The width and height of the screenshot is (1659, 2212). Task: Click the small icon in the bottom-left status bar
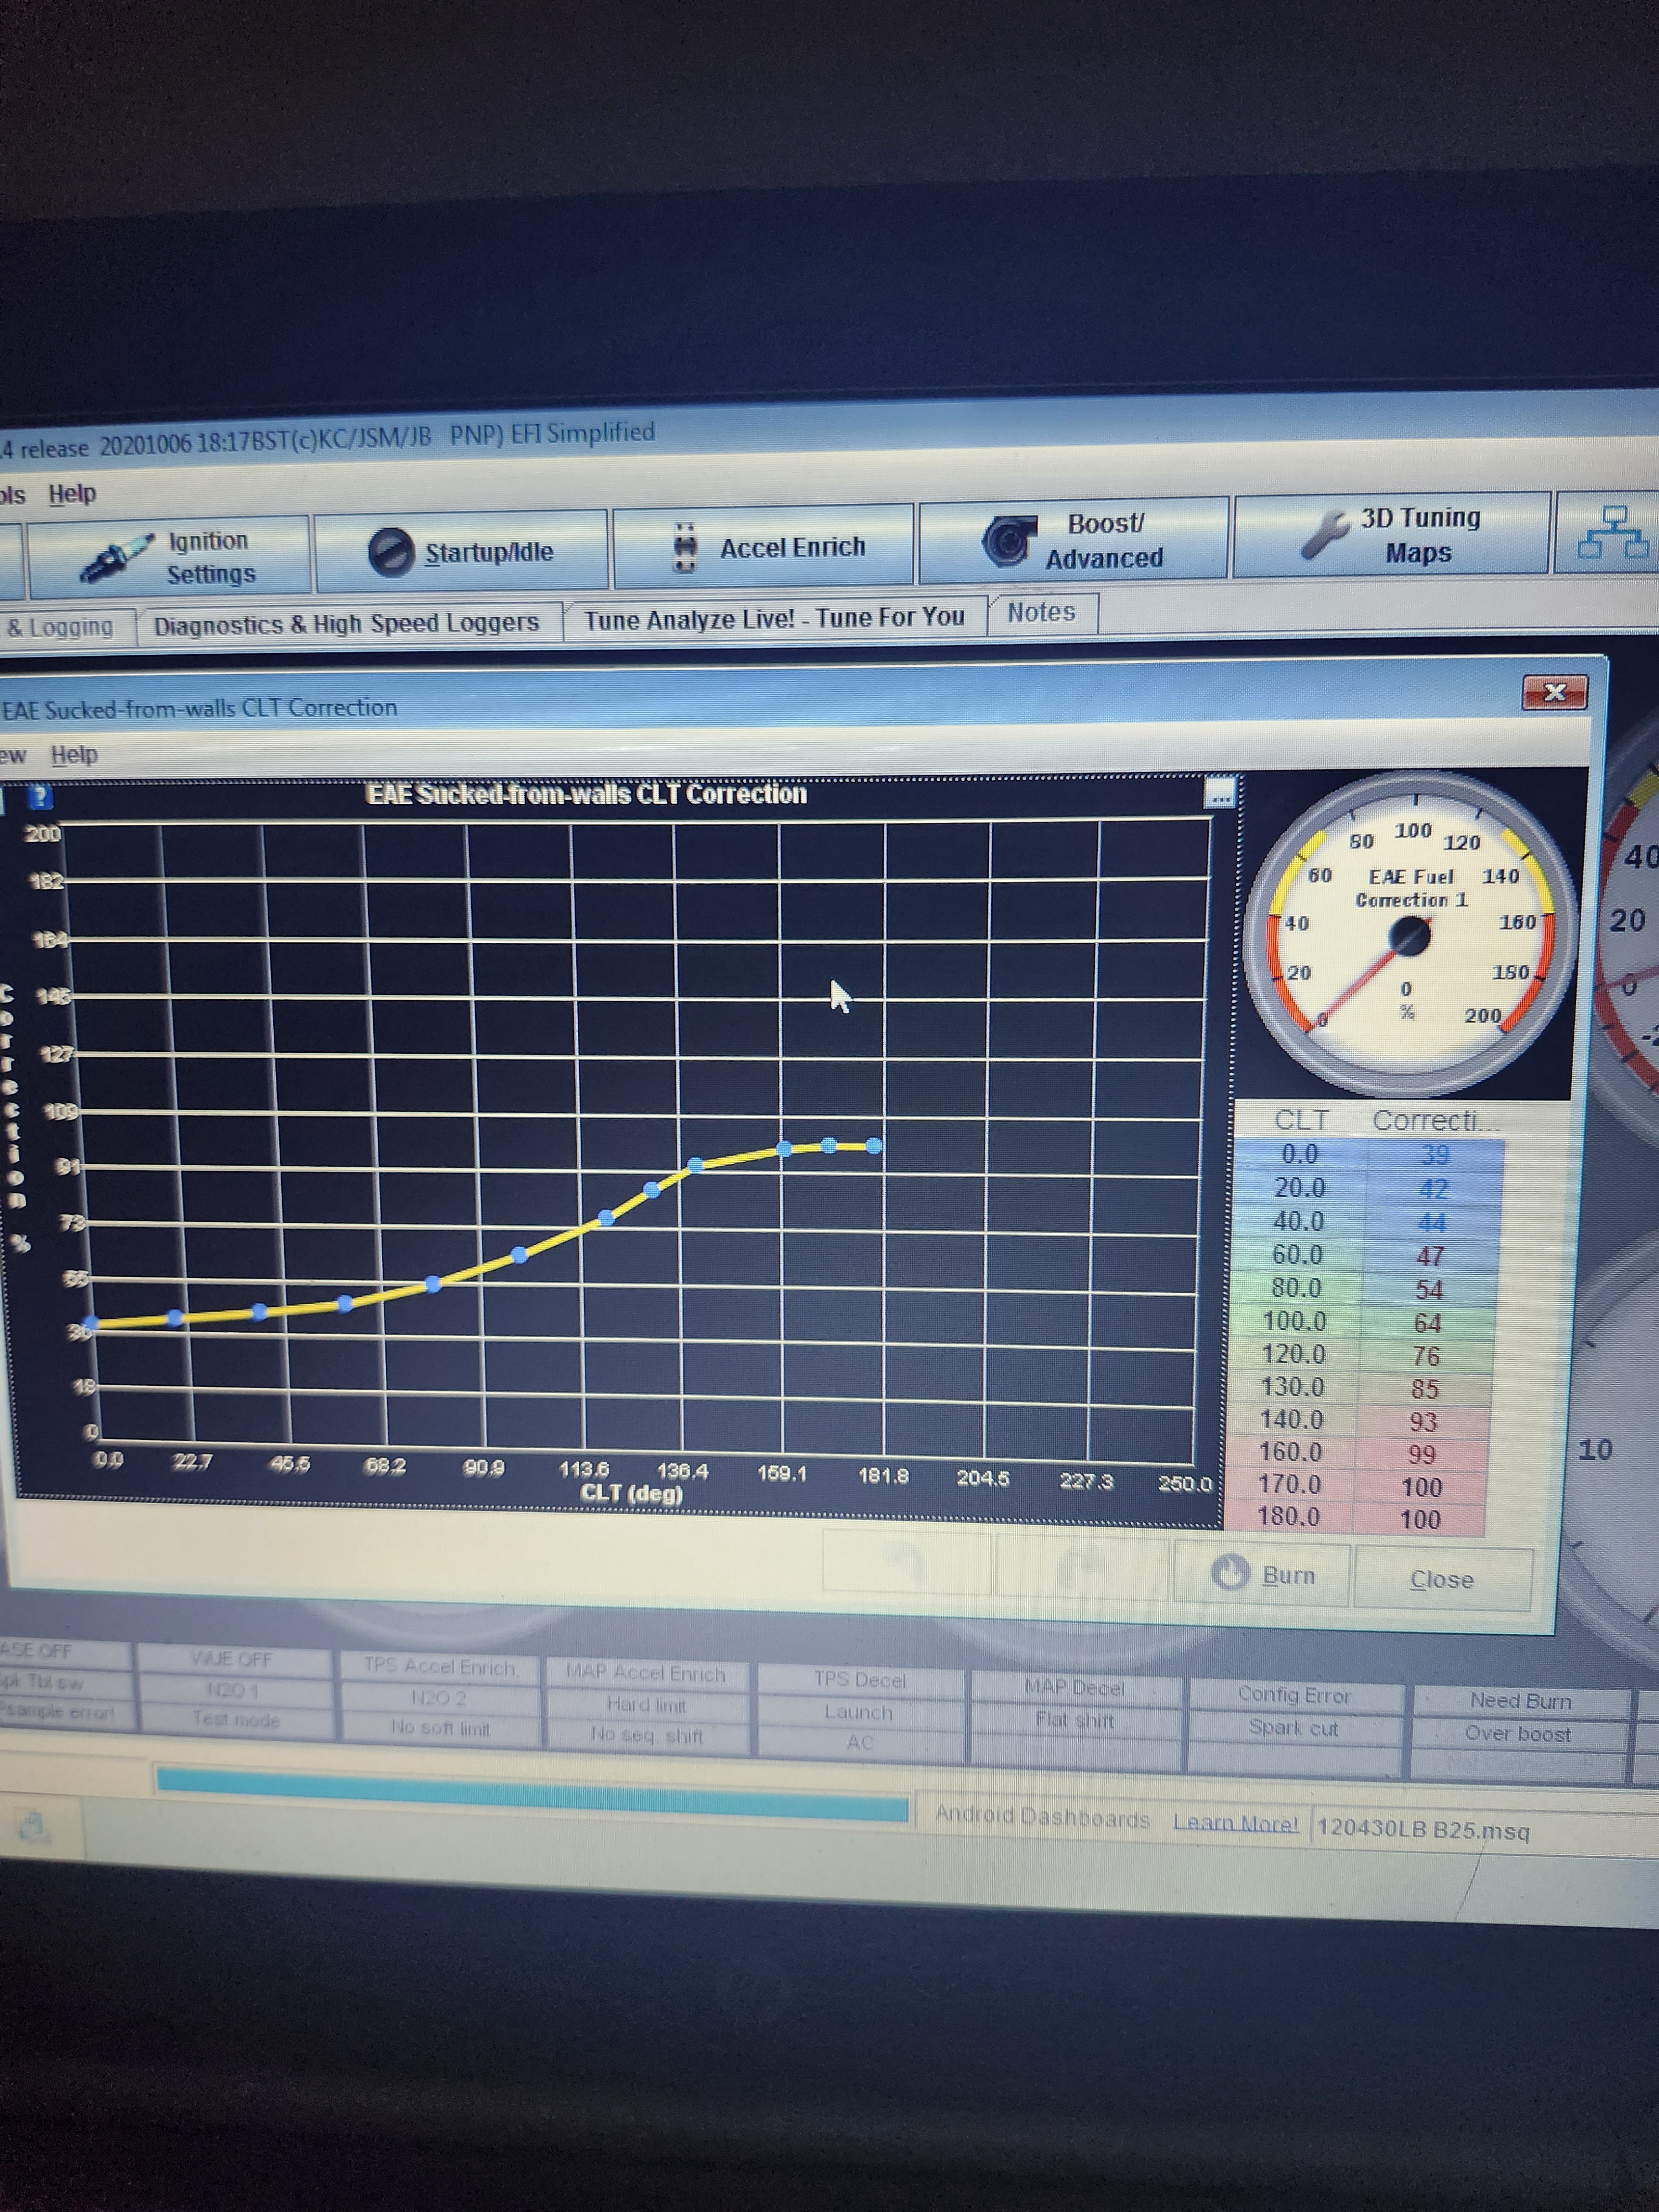(x=33, y=1827)
